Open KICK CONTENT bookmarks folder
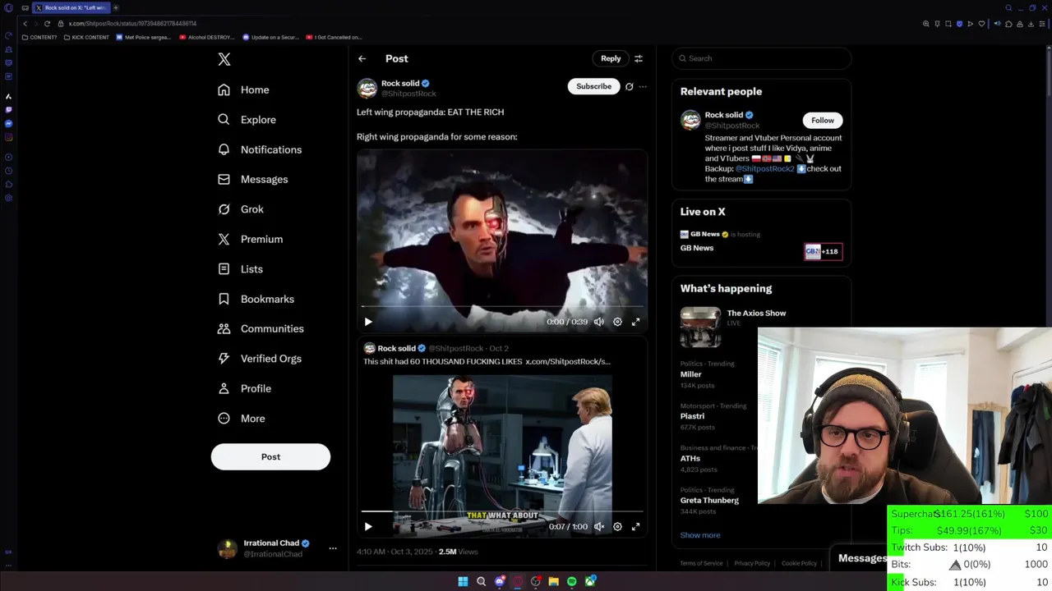 pyautogui.click(x=86, y=37)
